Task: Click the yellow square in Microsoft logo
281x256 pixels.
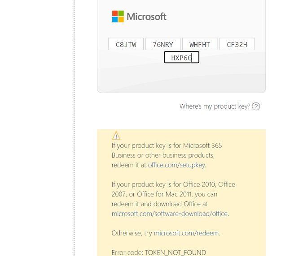Action: 120,19
